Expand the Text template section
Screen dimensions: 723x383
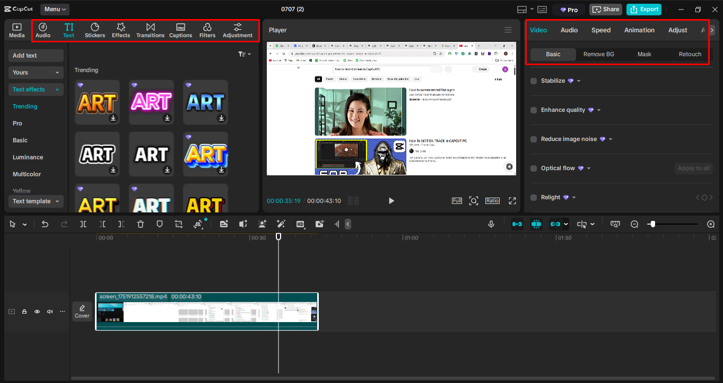coord(36,201)
